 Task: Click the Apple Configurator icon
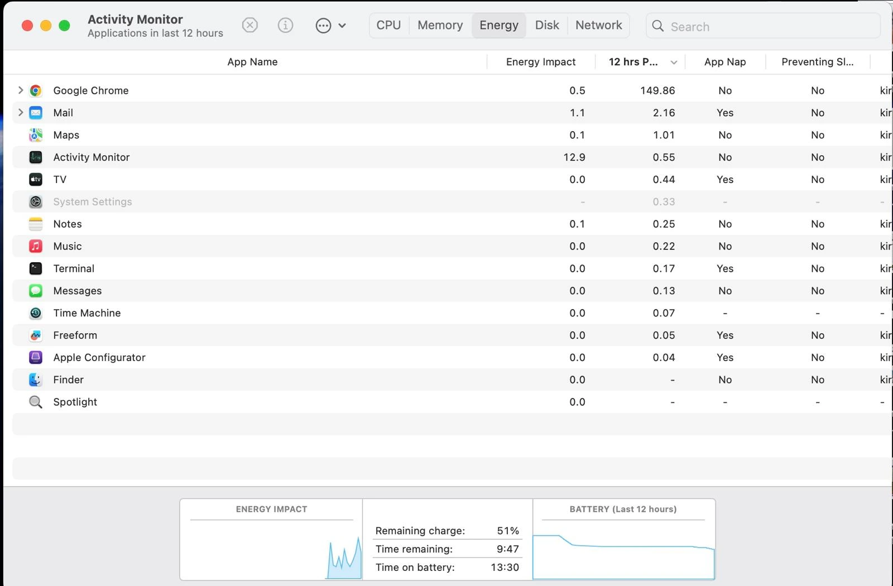pyautogui.click(x=36, y=358)
